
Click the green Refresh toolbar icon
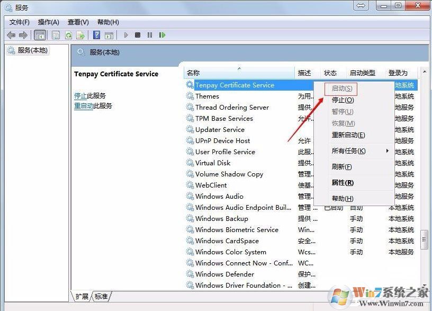point(68,34)
